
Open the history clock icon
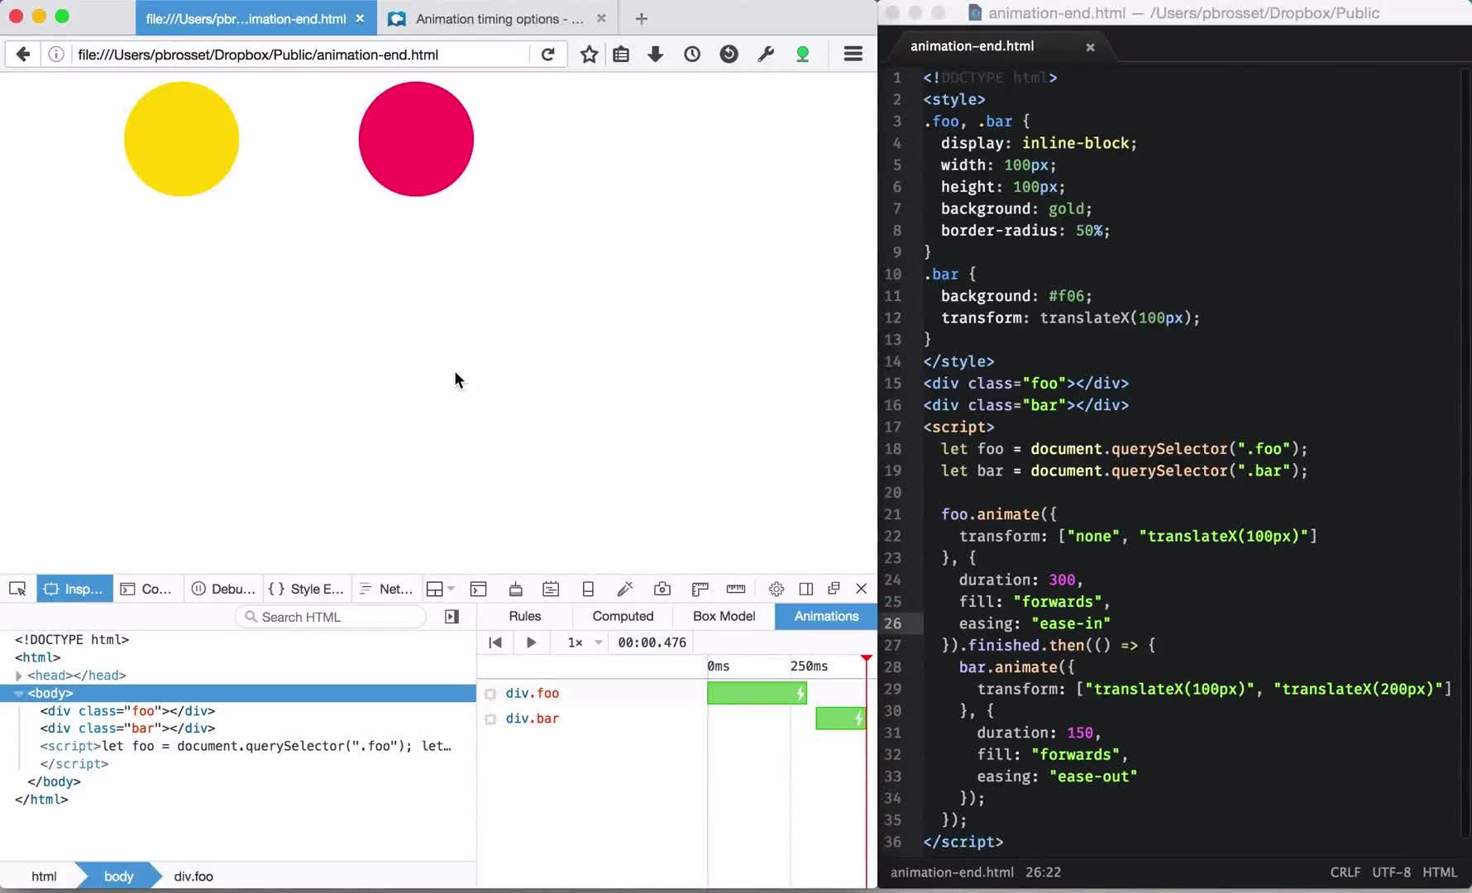(692, 55)
